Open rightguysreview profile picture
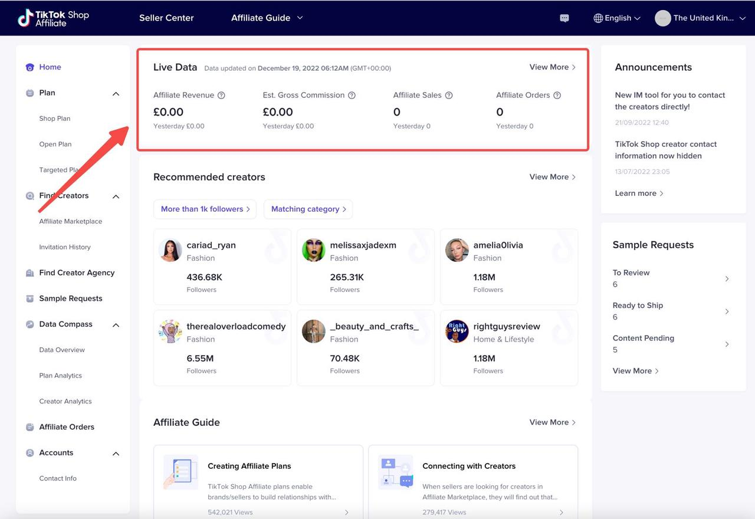This screenshot has width=755, height=519. pos(457,331)
